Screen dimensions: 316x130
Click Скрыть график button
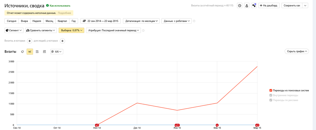pos(297,51)
